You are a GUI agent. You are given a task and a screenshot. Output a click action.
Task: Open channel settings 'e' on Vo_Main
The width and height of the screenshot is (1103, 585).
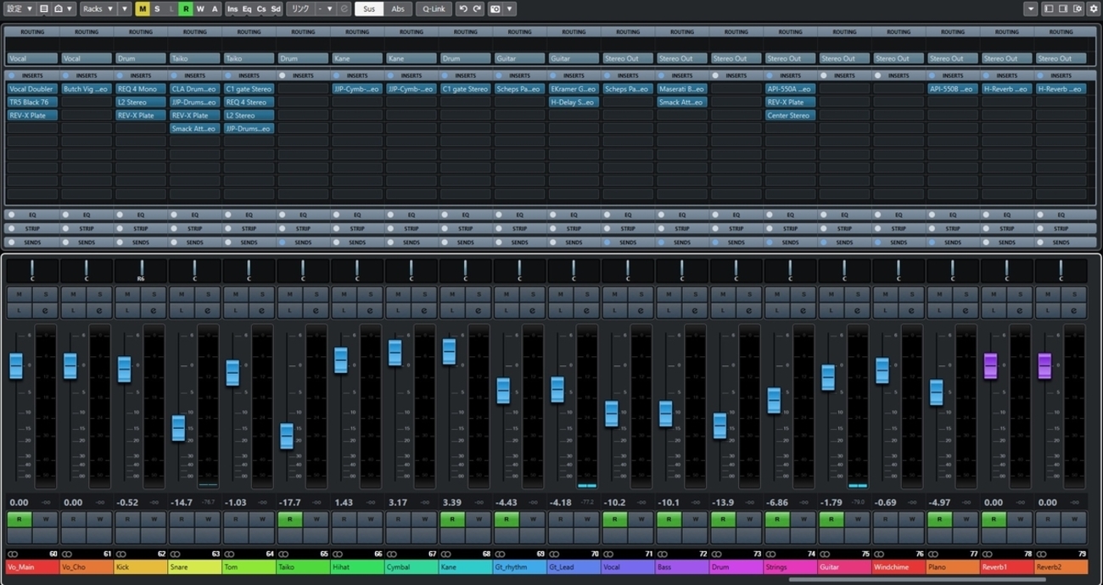click(x=46, y=311)
